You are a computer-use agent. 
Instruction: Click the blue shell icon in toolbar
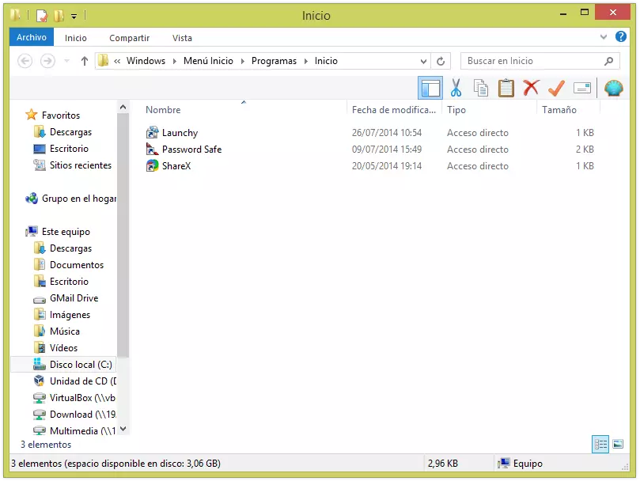pyautogui.click(x=613, y=88)
